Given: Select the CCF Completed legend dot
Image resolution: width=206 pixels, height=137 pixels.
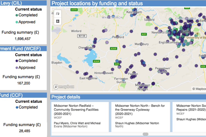Looking at the screenshot, I should (x=17, y=107).
